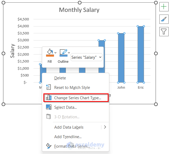
Task: Click the $4,500 axis value label
Action: coord(23,19)
